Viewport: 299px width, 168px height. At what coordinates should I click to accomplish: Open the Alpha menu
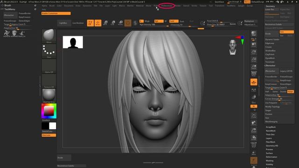coord(44,6)
